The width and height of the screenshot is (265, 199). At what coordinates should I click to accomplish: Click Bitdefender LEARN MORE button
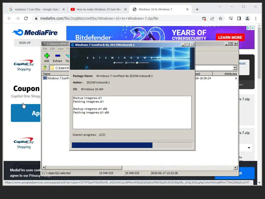point(230,37)
